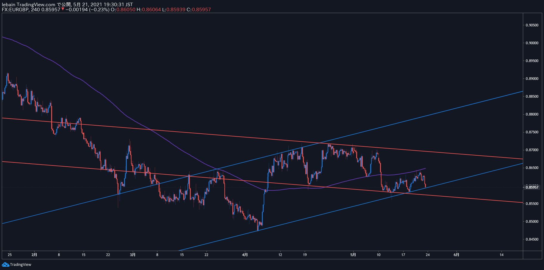
Task: Click the 4月 month label on time axis
Action: pyautogui.click(x=245, y=255)
